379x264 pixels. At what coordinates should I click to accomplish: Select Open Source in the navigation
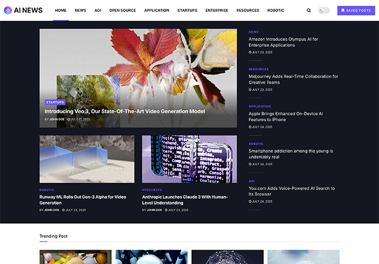[x=123, y=10]
